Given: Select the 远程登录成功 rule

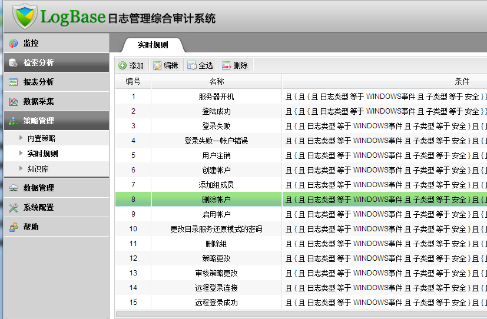Looking at the screenshot, I should click(217, 303).
